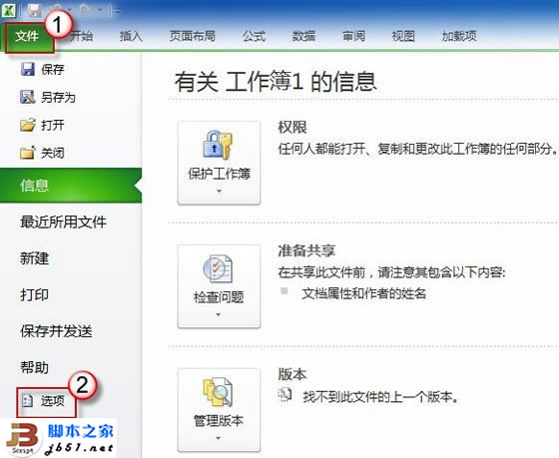Click the text 文档属性和作者的姓名
The height and width of the screenshot is (458, 559).
(x=364, y=293)
